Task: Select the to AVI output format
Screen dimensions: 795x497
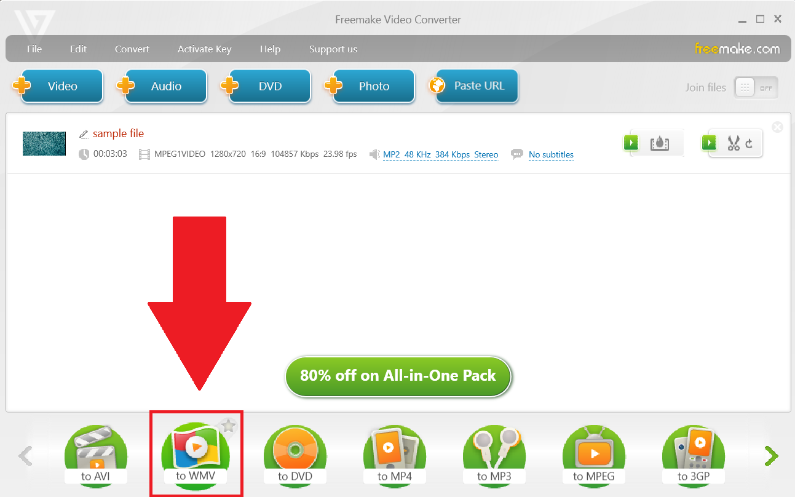Action: tap(95, 454)
